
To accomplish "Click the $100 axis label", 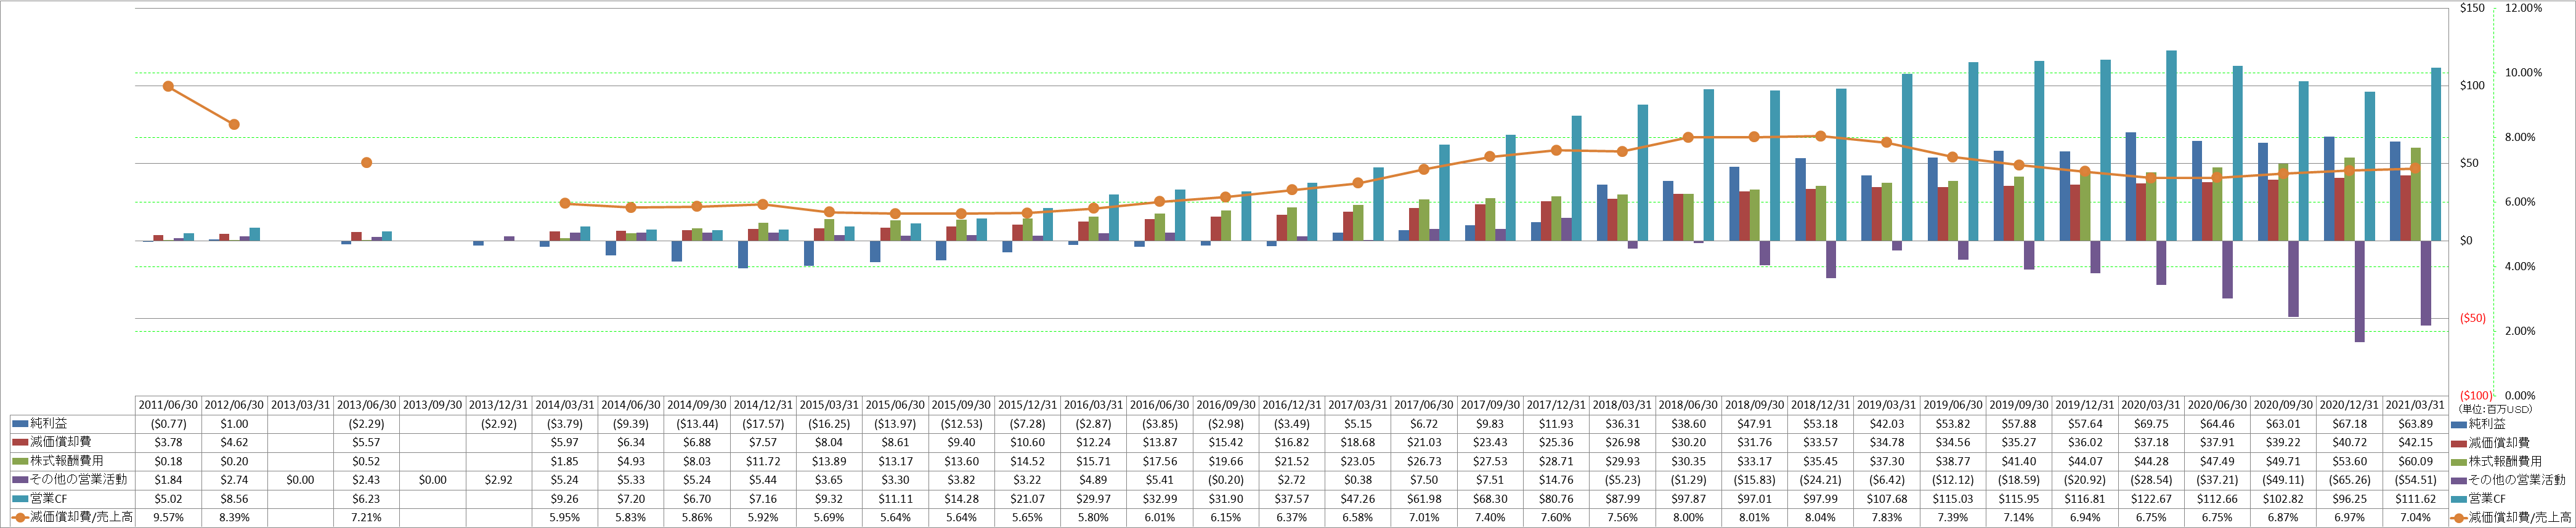I will click(2472, 86).
